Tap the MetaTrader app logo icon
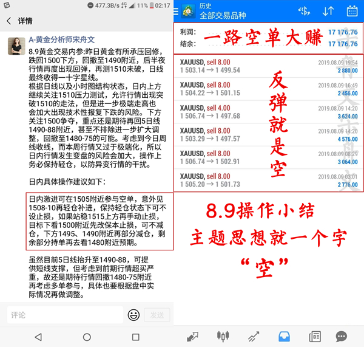364x347 pixels. 189,11
